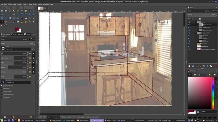Select the Ellipse Select tool

pyautogui.click(x=6, y=11)
